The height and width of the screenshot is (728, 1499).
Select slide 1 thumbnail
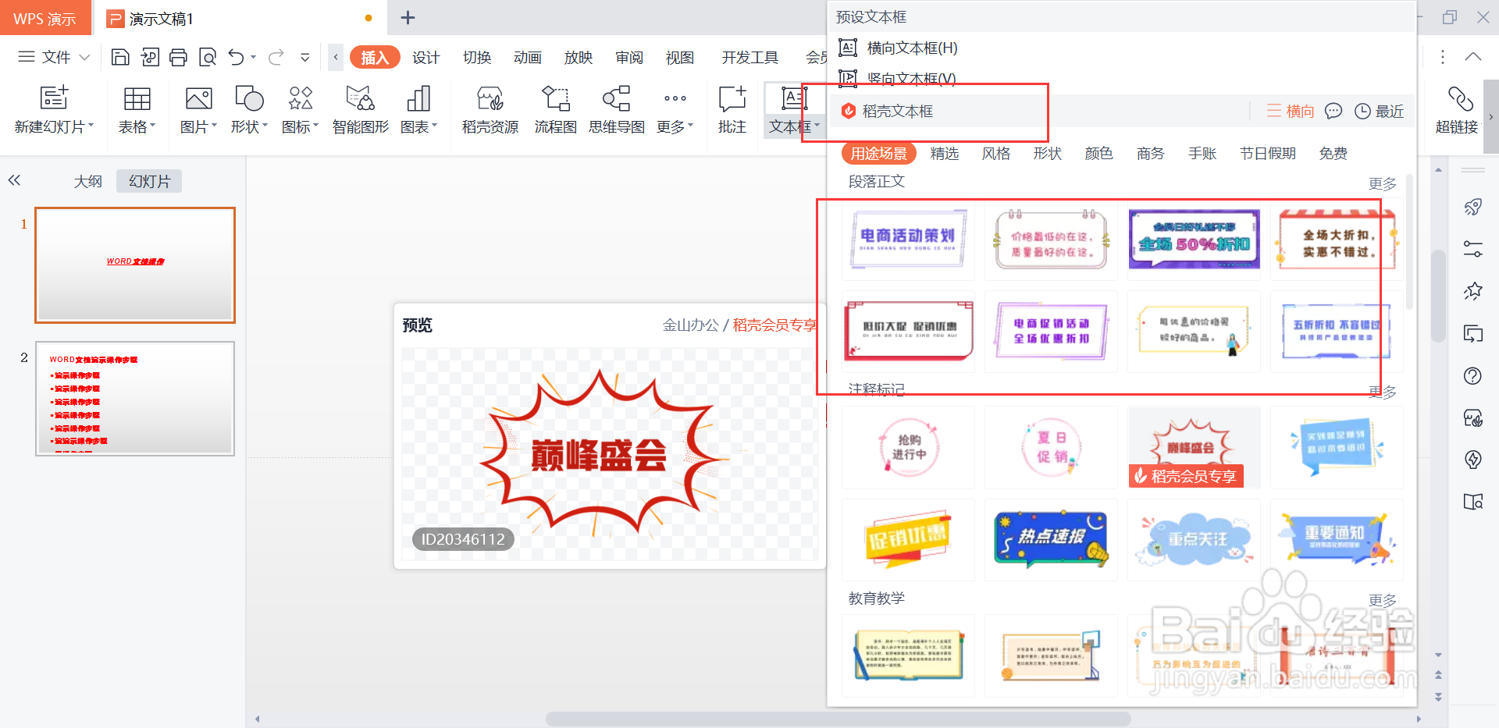point(135,265)
